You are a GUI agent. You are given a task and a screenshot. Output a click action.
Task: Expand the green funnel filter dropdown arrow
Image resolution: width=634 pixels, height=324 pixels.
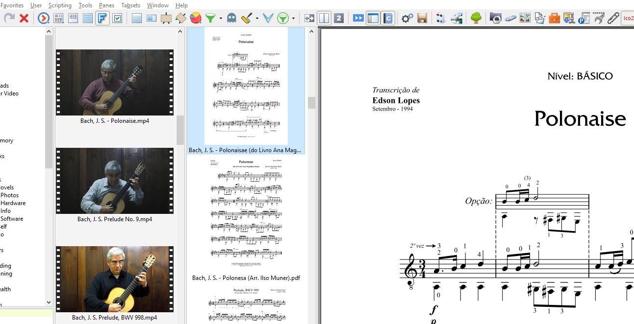[x=221, y=19]
